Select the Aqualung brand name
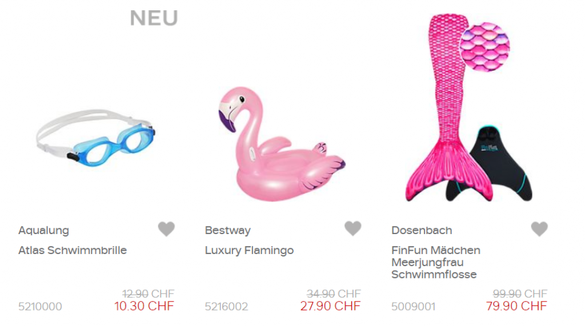 click(43, 231)
